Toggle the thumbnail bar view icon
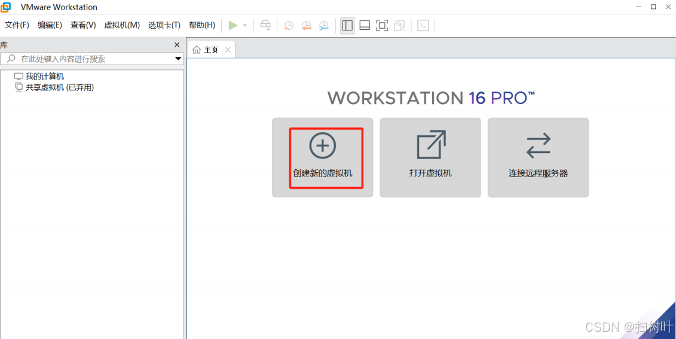676x339 pixels. 365,26
